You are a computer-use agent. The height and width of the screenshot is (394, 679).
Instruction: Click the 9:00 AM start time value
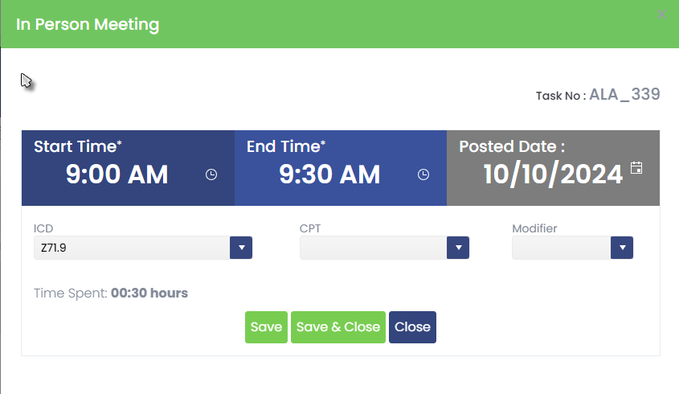117,174
